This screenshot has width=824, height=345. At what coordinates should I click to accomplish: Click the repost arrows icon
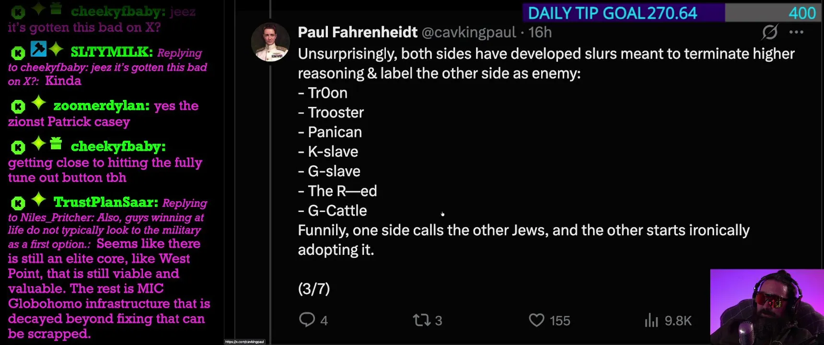click(422, 320)
